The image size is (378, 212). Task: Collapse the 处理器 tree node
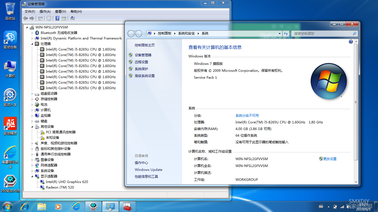click(32, 44)
